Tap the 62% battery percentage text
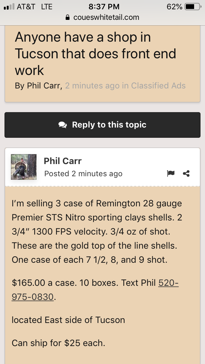The width and height of the screenshot is (205, 364). (174, 7)
